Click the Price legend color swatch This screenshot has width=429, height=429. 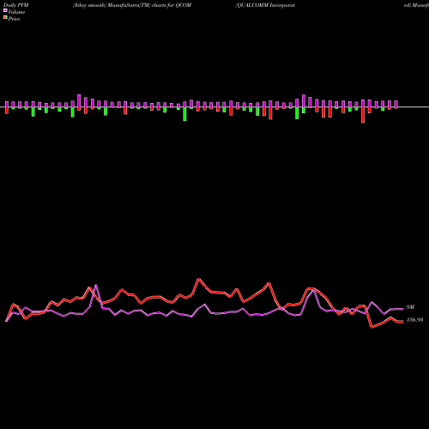click(5, 18)
